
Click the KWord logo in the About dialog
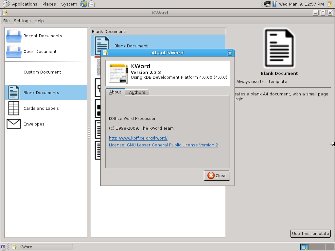click(x=118, y=73)
